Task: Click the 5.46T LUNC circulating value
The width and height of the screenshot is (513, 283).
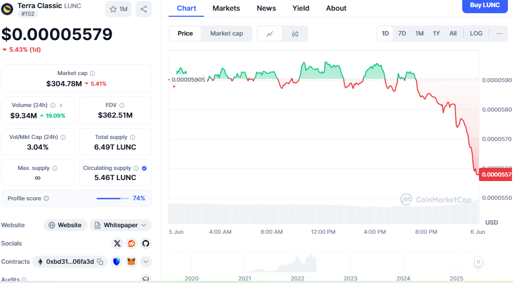Action: [x=115, y=178]
